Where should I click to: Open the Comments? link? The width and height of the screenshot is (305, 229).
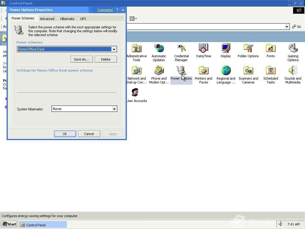105,10
